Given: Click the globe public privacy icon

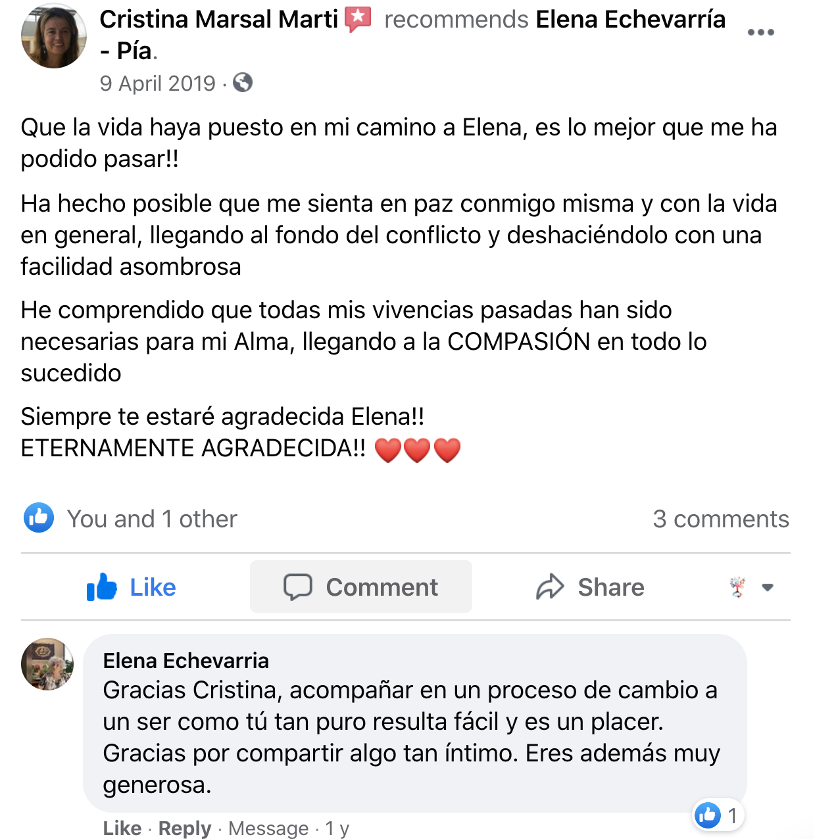Looking at the screenshot, I should (243, 83).
